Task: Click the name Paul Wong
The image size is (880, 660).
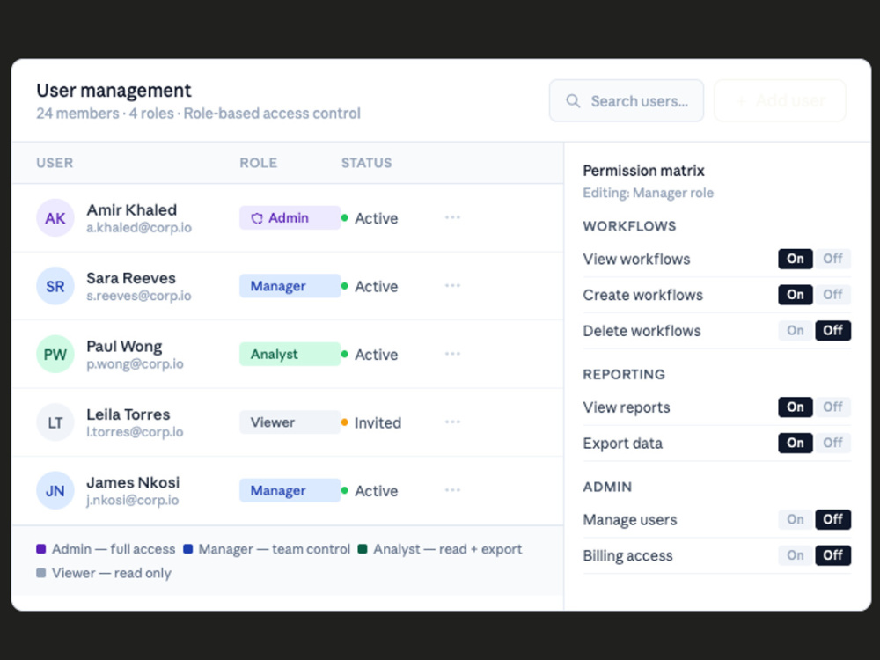Action: [x=124, y=346]
